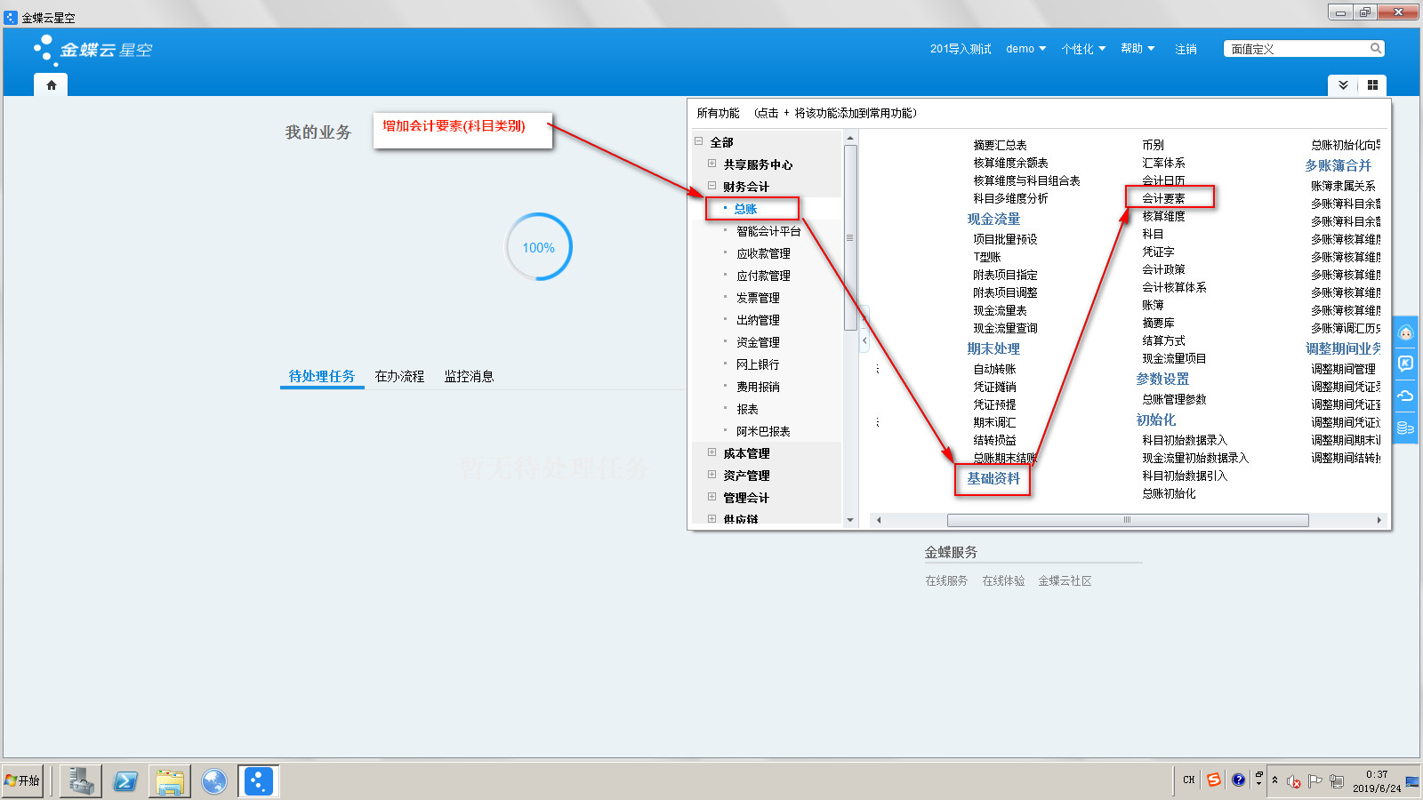Click the database sidebar icon
This screenshot has width=1423, height=800.
point(1405,428)
